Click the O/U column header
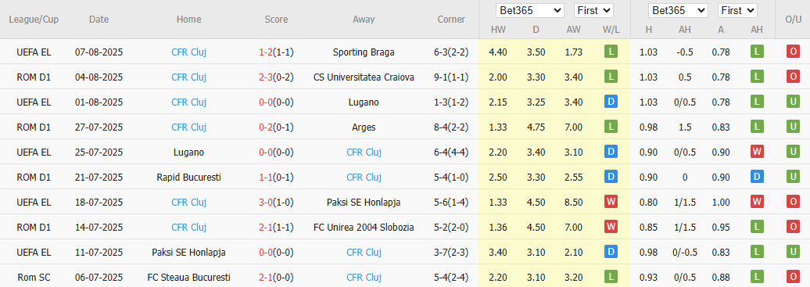Image resolution: width=810 pixels, height=287 pixels. point(793,19)
